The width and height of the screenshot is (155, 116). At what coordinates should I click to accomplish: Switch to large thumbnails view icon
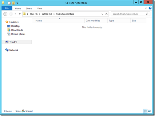point(149,111)
